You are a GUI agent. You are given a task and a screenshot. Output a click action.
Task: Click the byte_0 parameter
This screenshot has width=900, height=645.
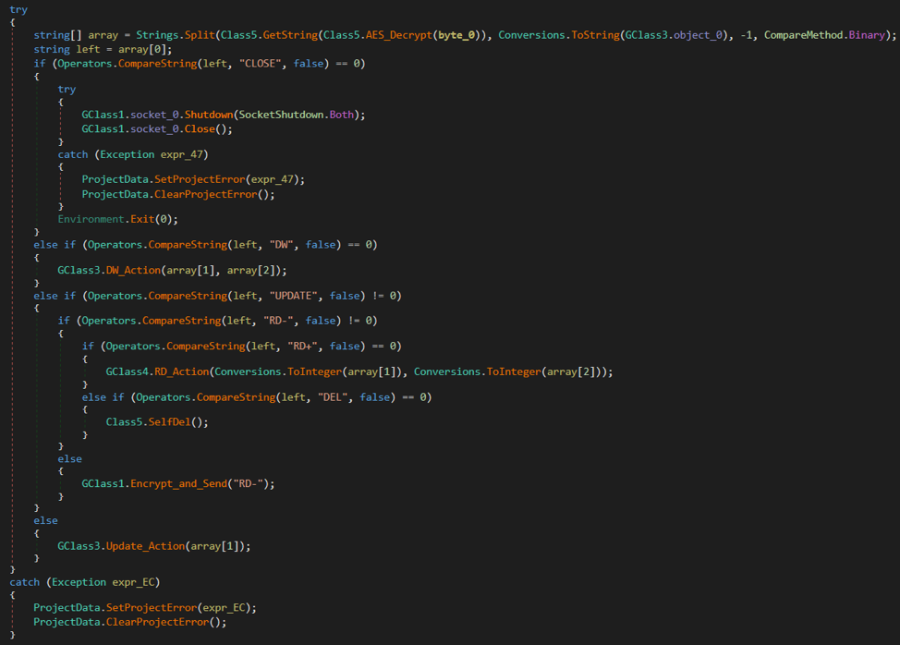(x=456, y=35)
